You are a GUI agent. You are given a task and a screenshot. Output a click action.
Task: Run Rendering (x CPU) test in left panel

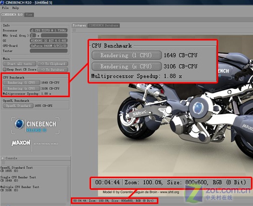[x=22, y=89]
